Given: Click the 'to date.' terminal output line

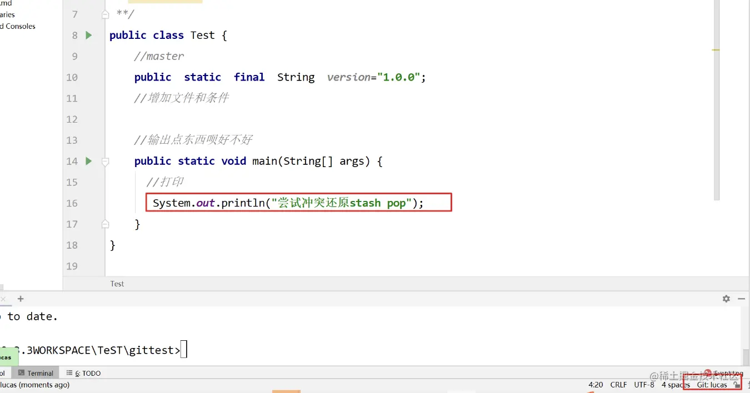Looking at the screenshot, I should tap(33, 316).
